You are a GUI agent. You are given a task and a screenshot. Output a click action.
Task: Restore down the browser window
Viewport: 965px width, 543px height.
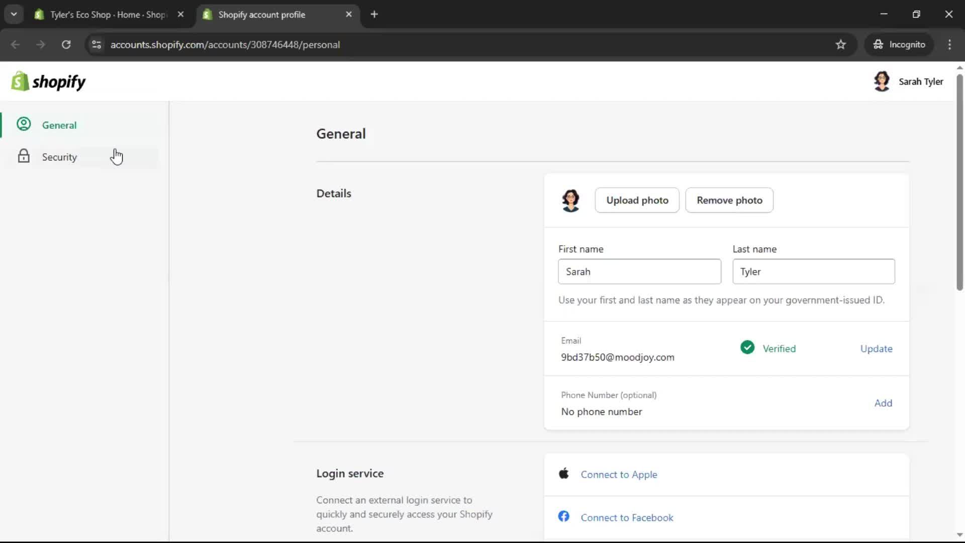pyautogui.click(x=916, y=14)
